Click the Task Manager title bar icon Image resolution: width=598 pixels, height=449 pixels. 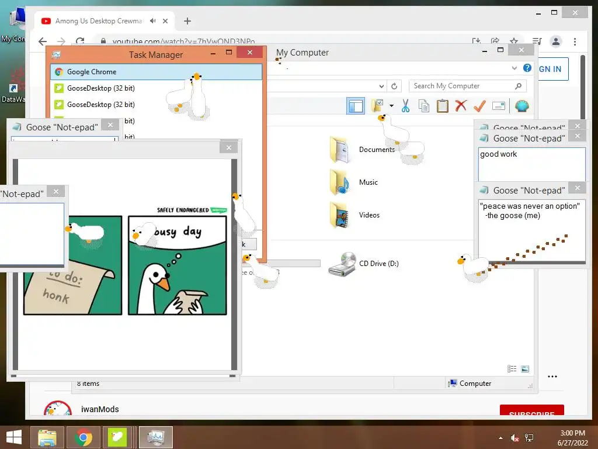click(56, 54)
